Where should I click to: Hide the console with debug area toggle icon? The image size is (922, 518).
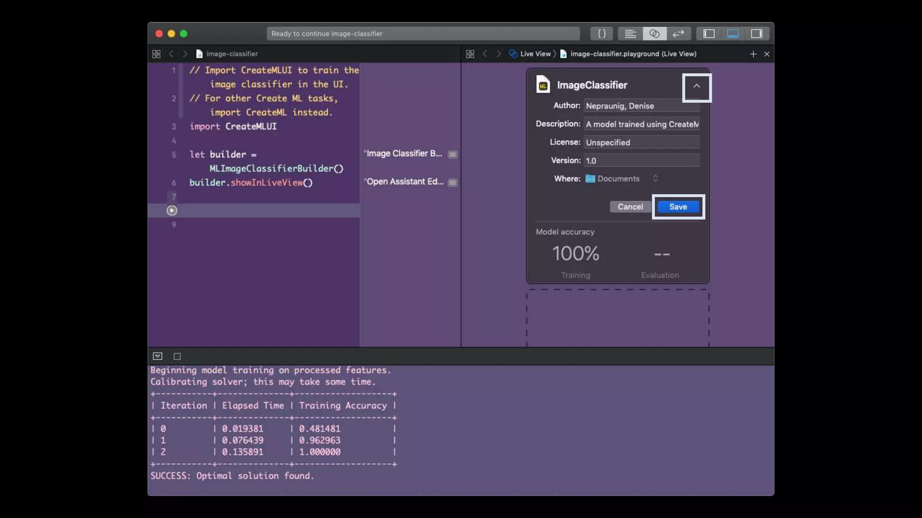158,356
